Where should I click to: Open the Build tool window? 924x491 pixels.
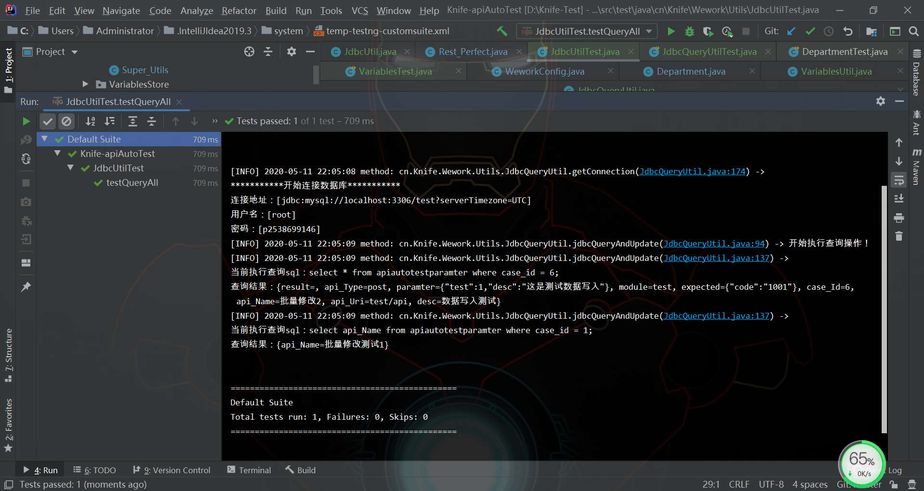click(x=301, y=470)
